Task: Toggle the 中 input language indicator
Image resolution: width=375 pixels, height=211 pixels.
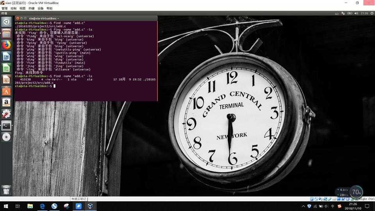Action: coord(333,206)
